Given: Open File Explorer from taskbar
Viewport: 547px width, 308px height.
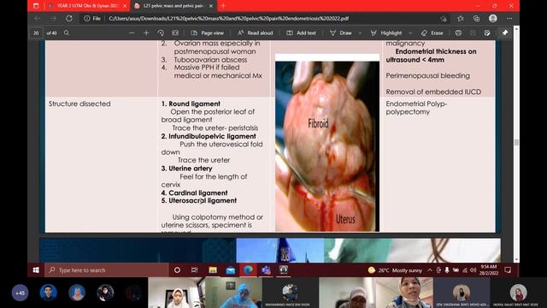Looking at the screenshot, I should [x=213, y=270].
